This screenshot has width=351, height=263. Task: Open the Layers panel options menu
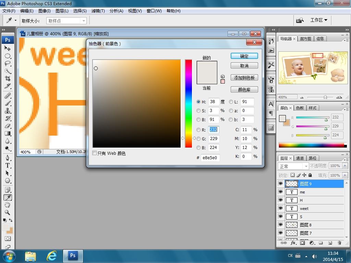[x=346, y=160]
